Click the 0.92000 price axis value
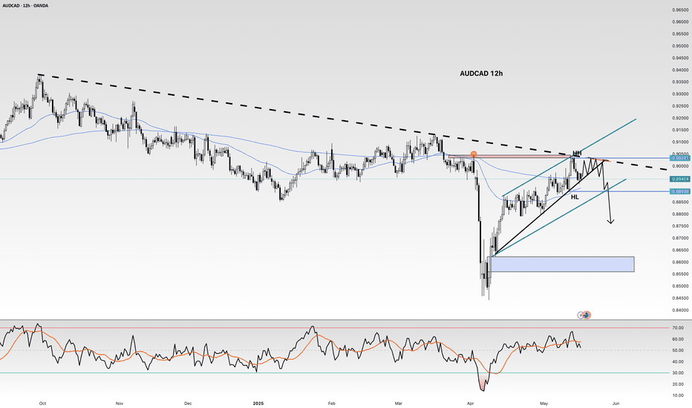 (x=680, y=118)
